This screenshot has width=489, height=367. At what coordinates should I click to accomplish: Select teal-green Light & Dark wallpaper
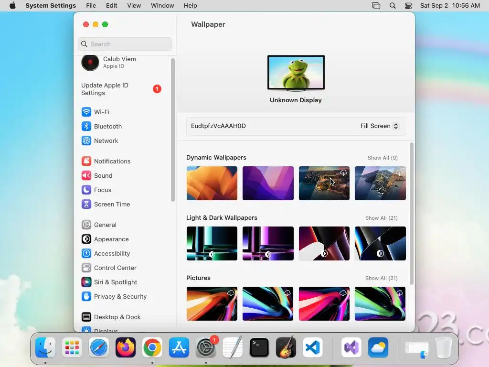[212, 243]
